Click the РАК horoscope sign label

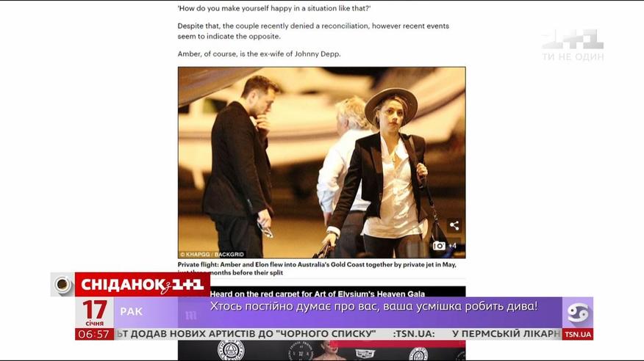click(x=132, y=312)
